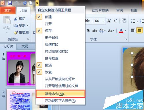144x110 pixels.
Task: Switch to the 审阅 ribbon tab
Action: pos(120,10)
